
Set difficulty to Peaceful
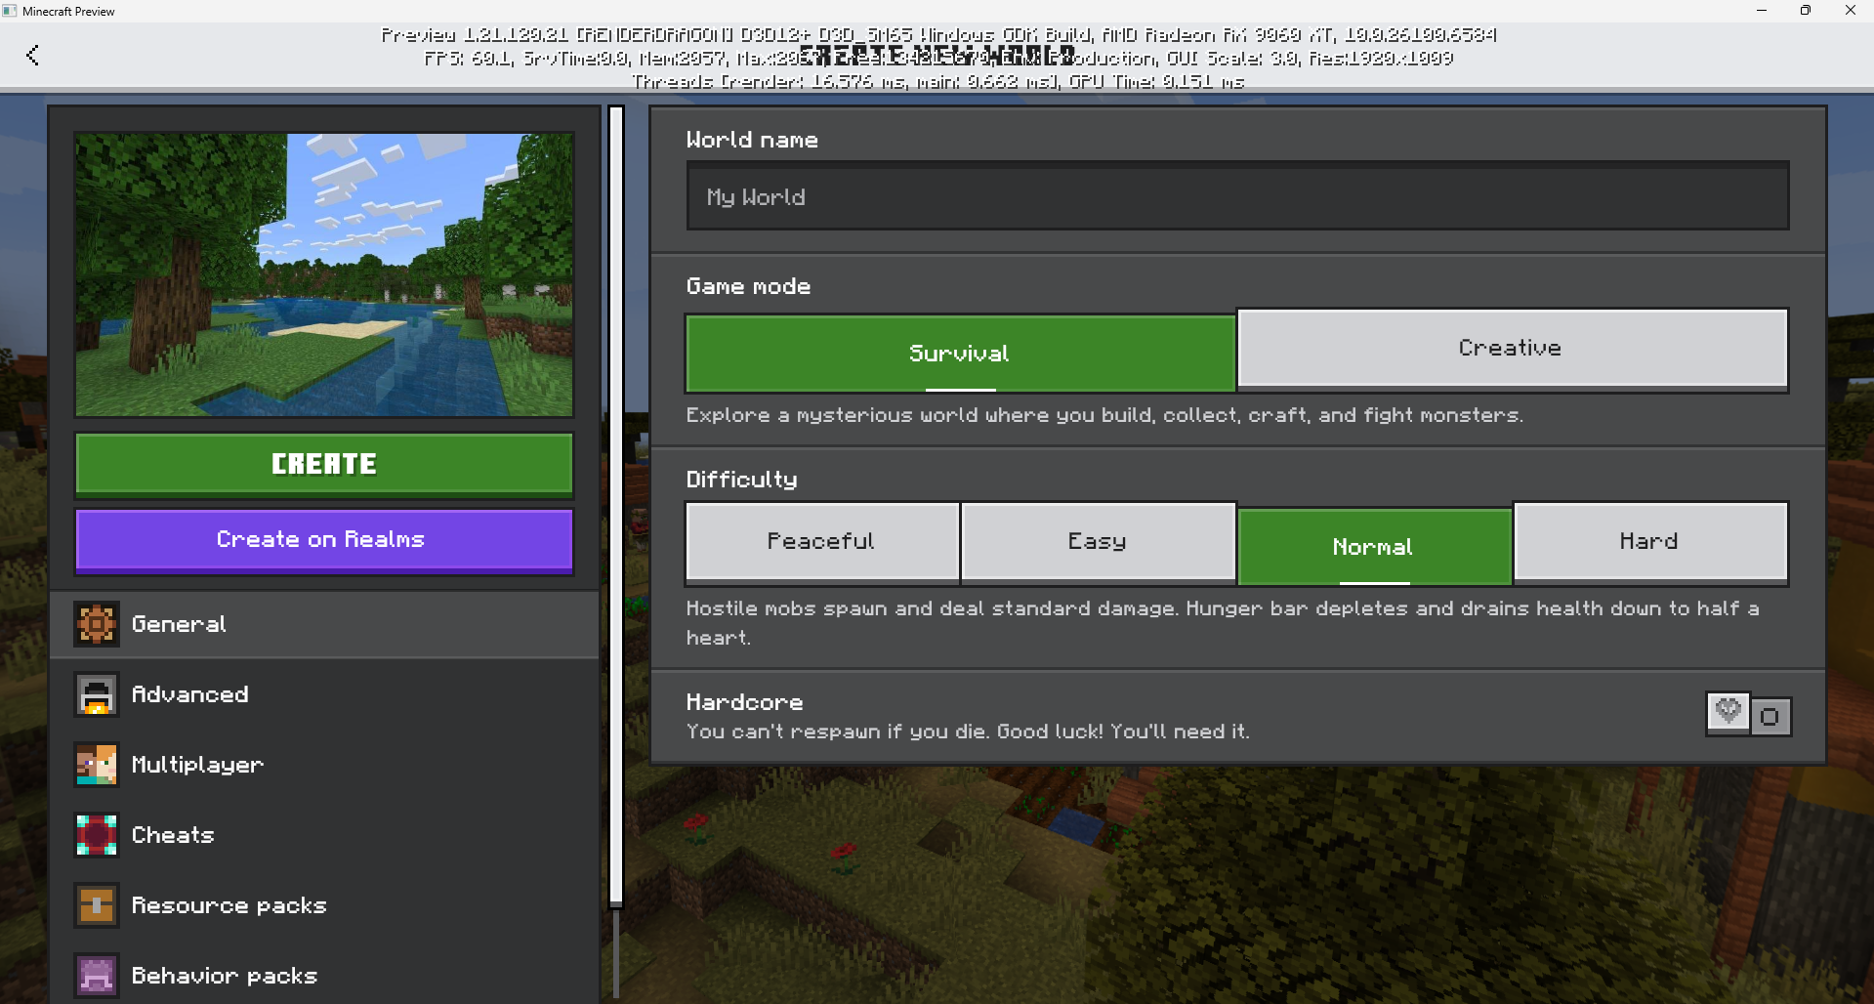click(822, 542)
